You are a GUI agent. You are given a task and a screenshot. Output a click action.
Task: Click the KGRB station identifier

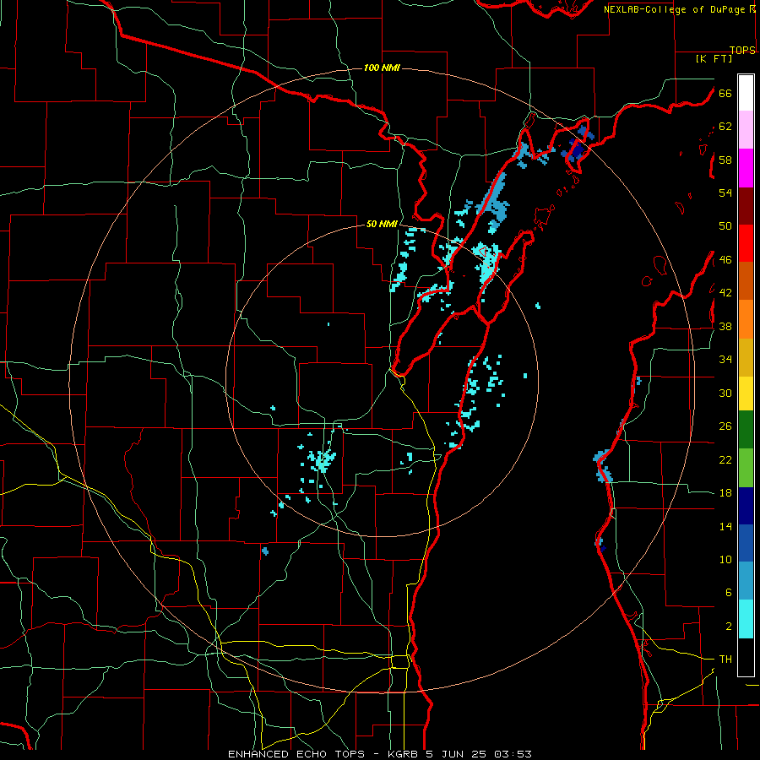tap(404, 754)
